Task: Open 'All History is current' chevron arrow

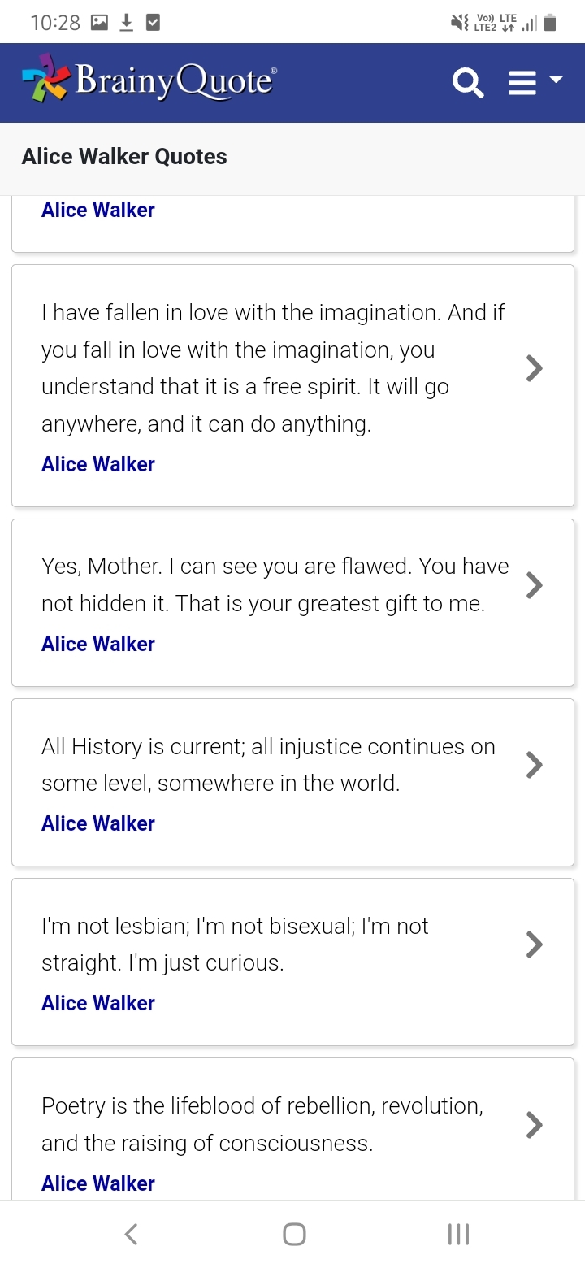Action: point(534,764)
